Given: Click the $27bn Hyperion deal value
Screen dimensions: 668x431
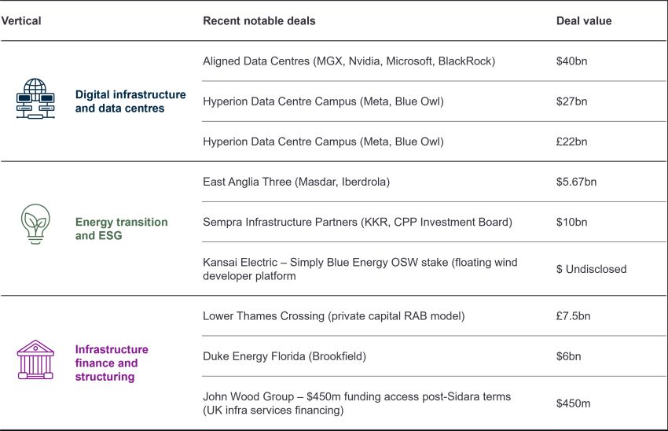Looking at the screenshot, I should pyautogui.click(x=571, y=101).
